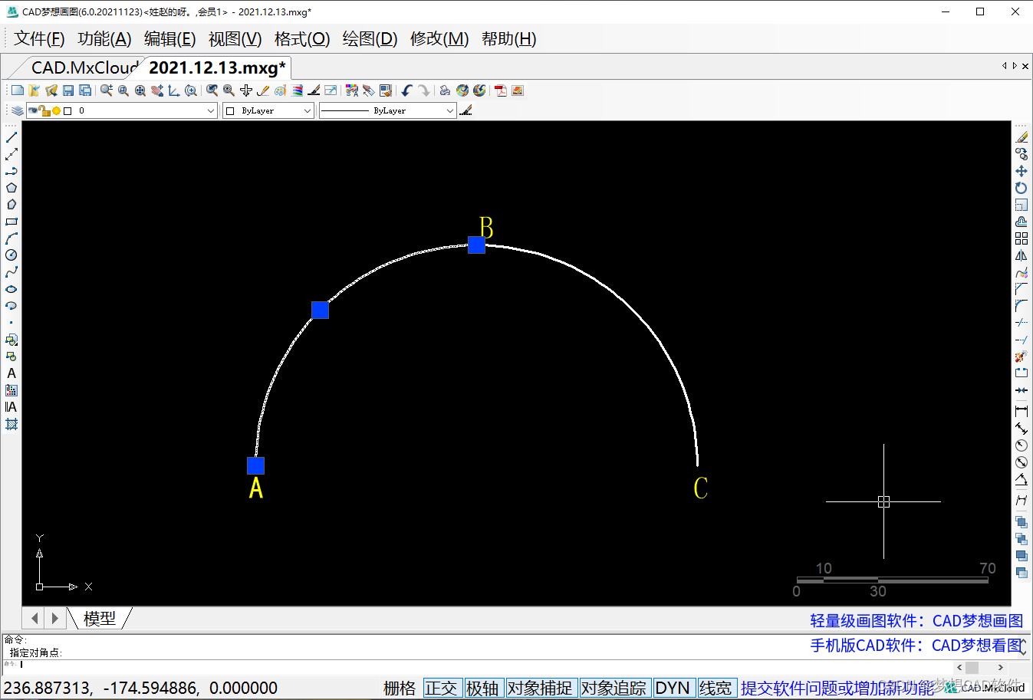Export drawing with the PDF icon
Image resolution: width=1033 pixels, height=700 pixels.
501,90
